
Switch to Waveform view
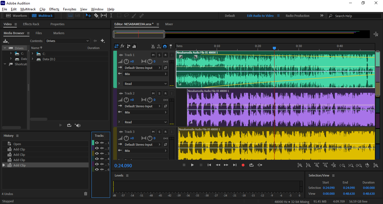coord(17,16)
